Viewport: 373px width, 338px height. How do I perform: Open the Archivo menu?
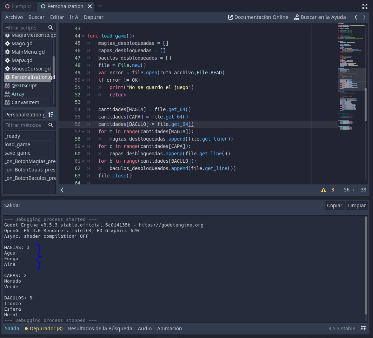(x=14, y=17)
